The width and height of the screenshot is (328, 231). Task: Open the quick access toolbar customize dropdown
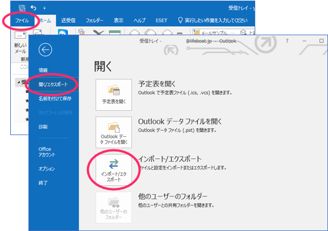point(44,8)
